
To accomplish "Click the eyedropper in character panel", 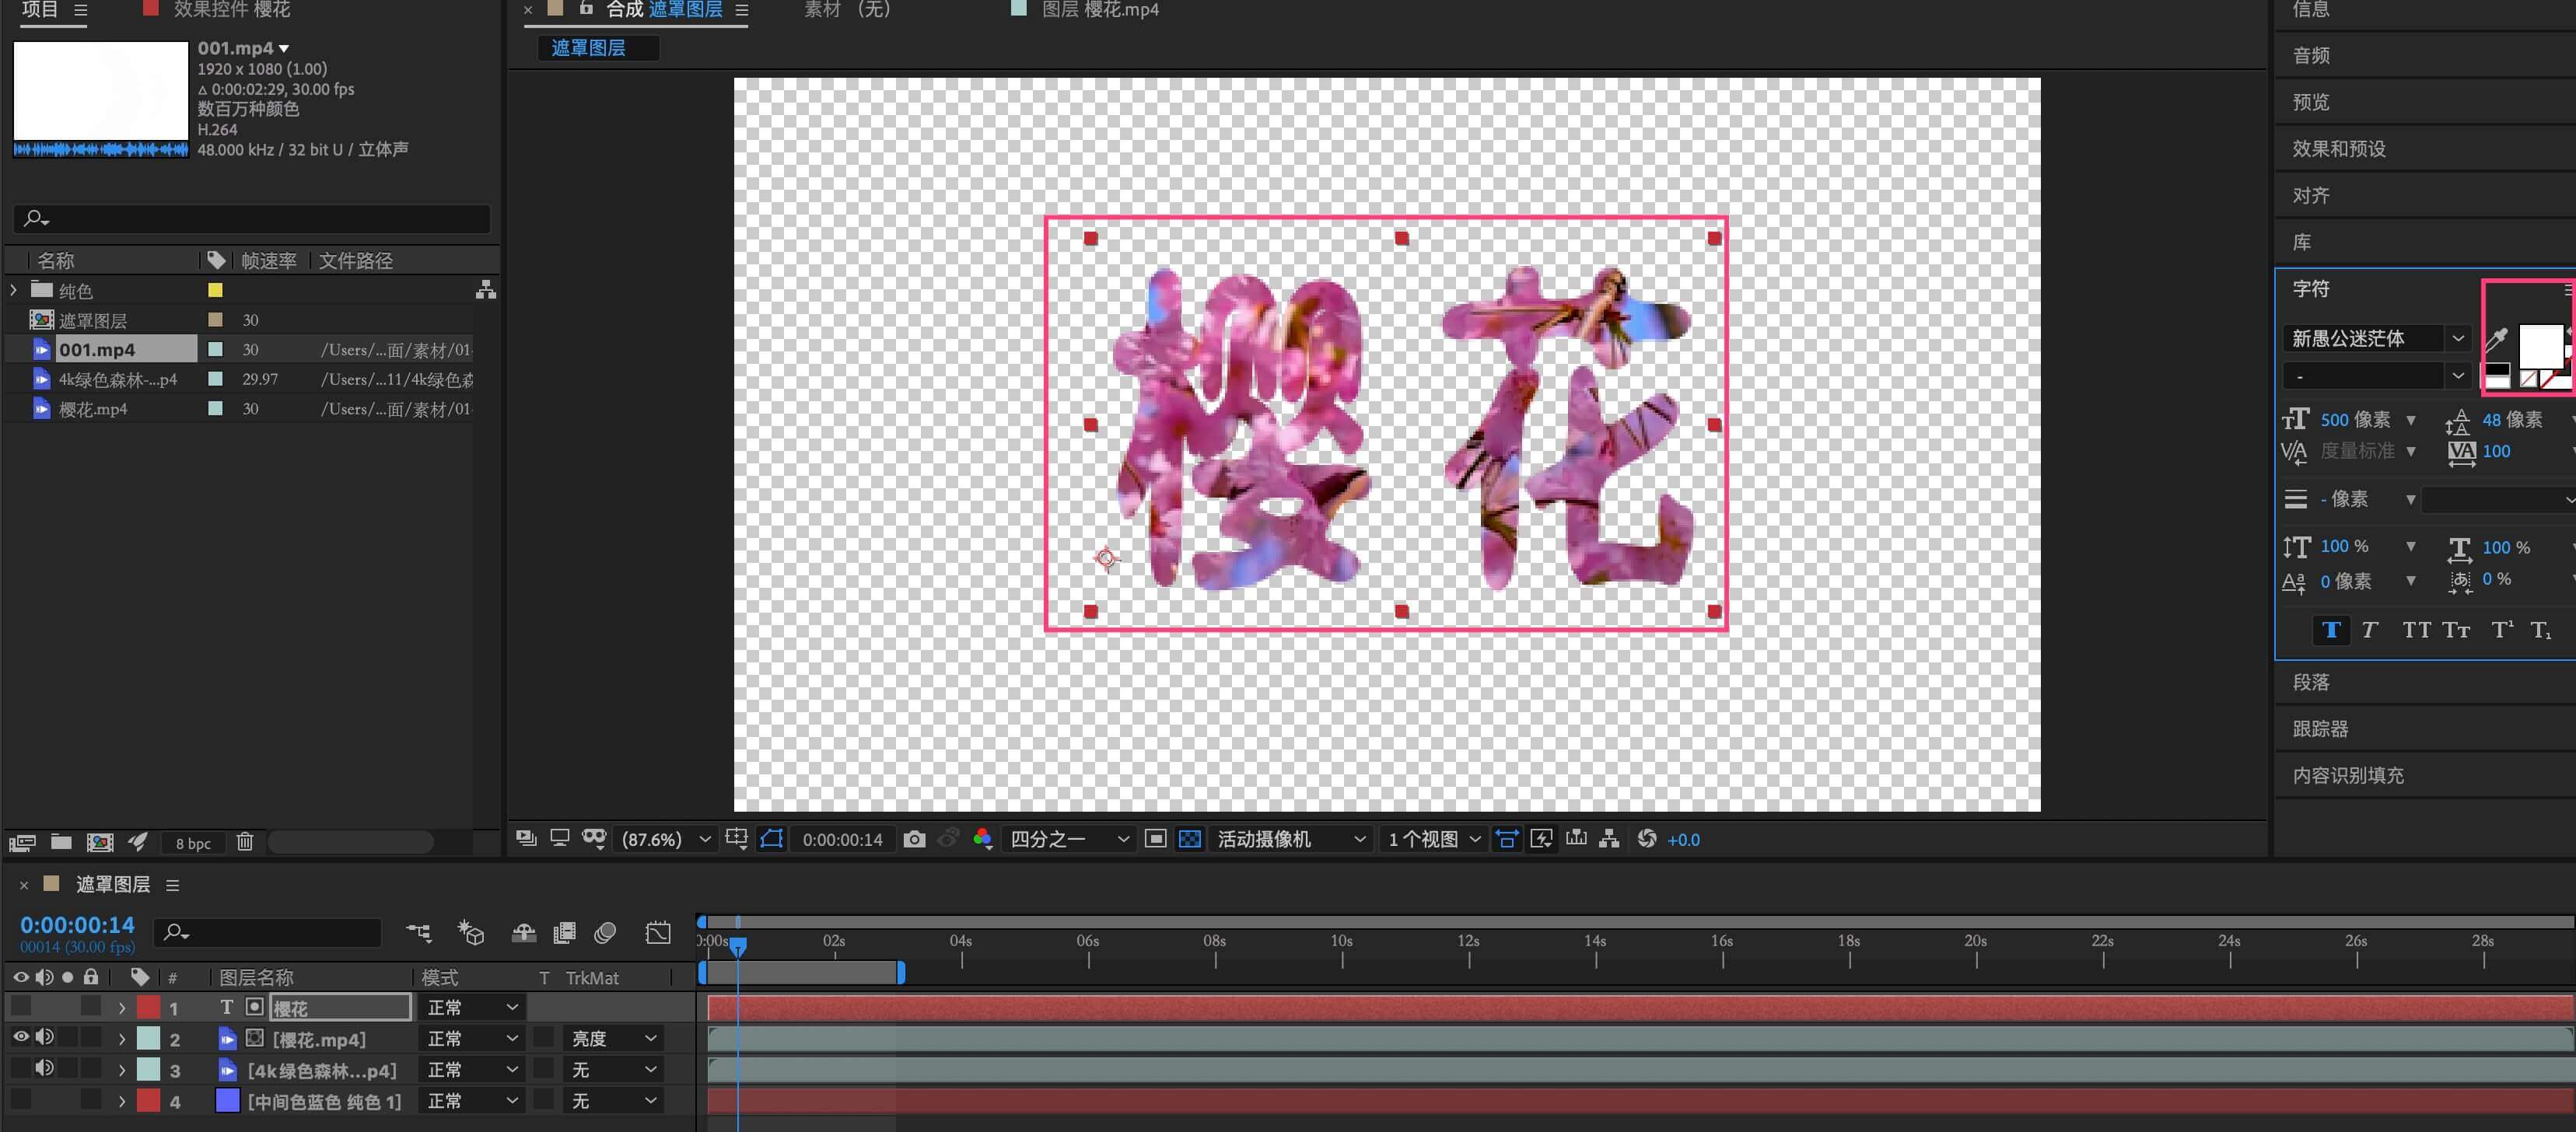I will 2496,340.
